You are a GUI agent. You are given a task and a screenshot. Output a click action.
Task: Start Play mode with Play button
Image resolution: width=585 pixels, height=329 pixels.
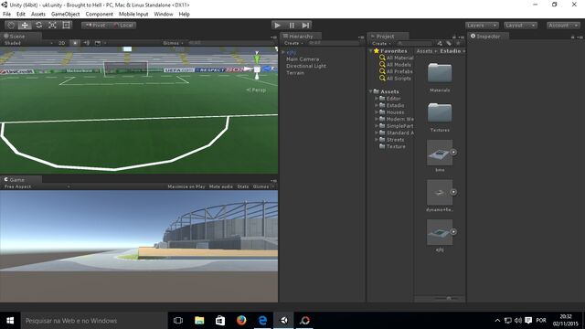pos(277,25)
